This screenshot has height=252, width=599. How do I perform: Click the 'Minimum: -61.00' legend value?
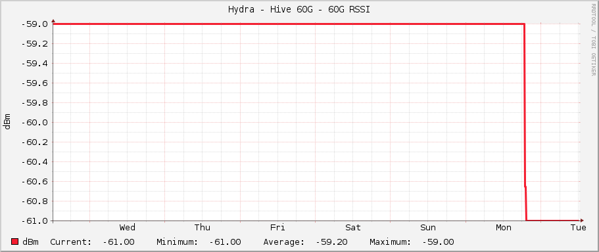pyautogui.click(x=199, y=242)
